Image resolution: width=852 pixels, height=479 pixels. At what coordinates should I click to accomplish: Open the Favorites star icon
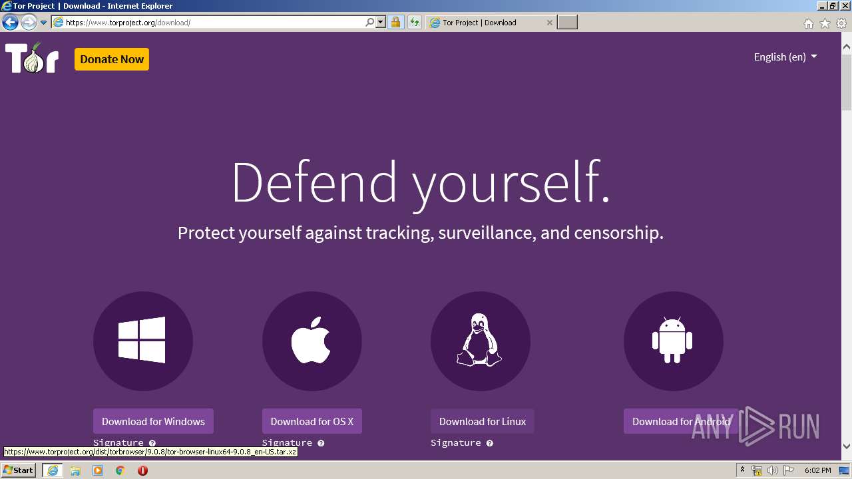point(825,23)
